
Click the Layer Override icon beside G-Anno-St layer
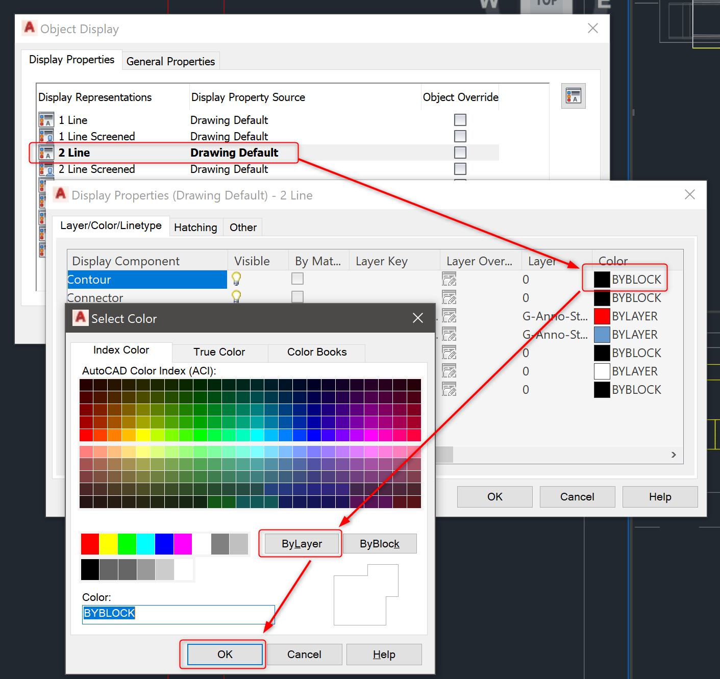click(x=449, y=316)
